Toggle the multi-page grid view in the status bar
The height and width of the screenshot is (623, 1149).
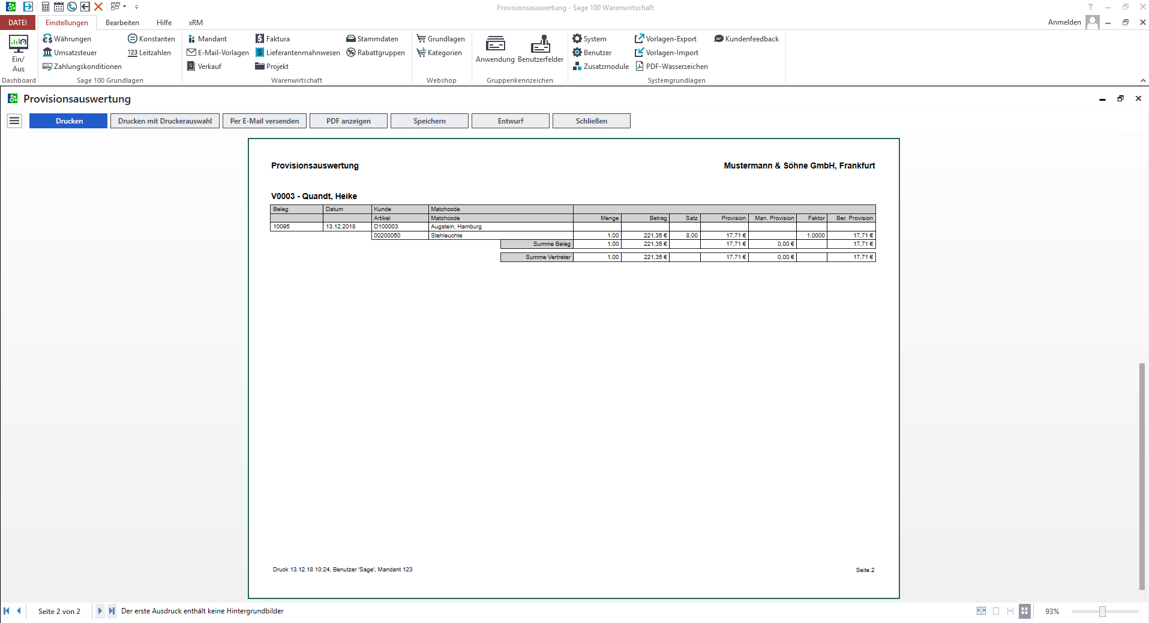click(x=1025, y=611)
